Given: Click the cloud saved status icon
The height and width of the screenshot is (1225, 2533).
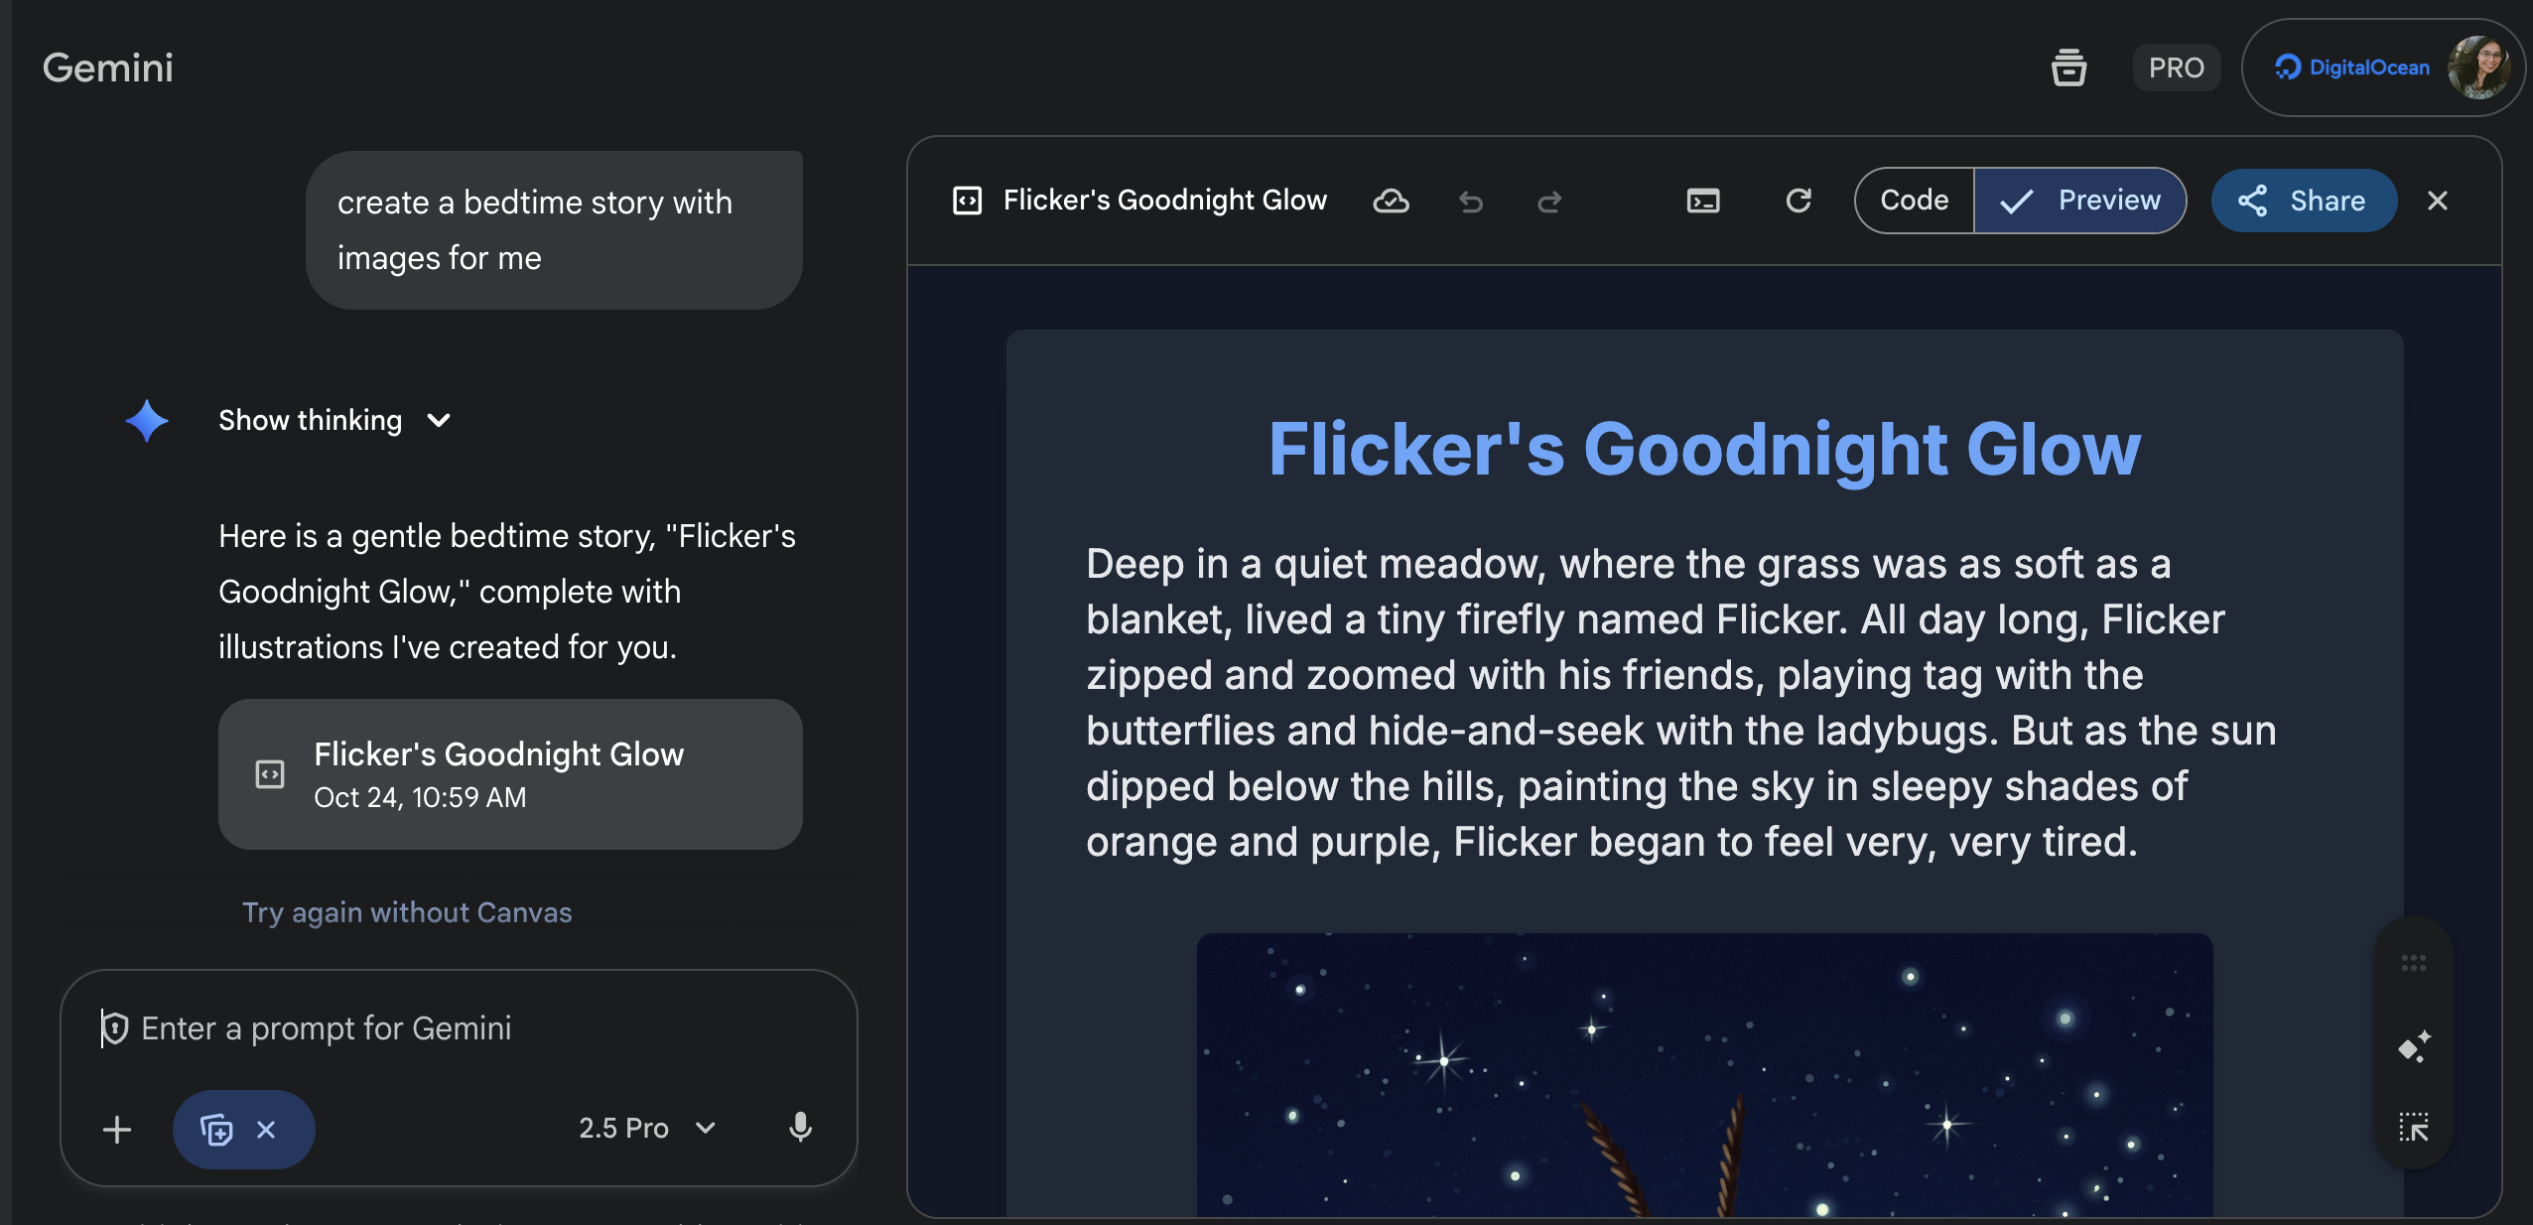Looking at the screenshot, I should pyautogui.click(x=1391, y=202).
